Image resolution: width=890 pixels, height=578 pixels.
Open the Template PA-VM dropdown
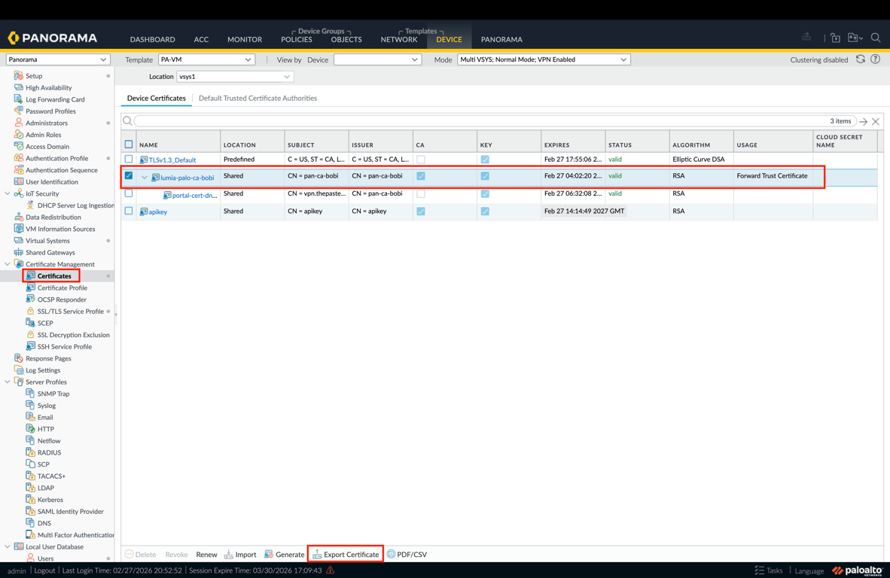tap(206, 59)
